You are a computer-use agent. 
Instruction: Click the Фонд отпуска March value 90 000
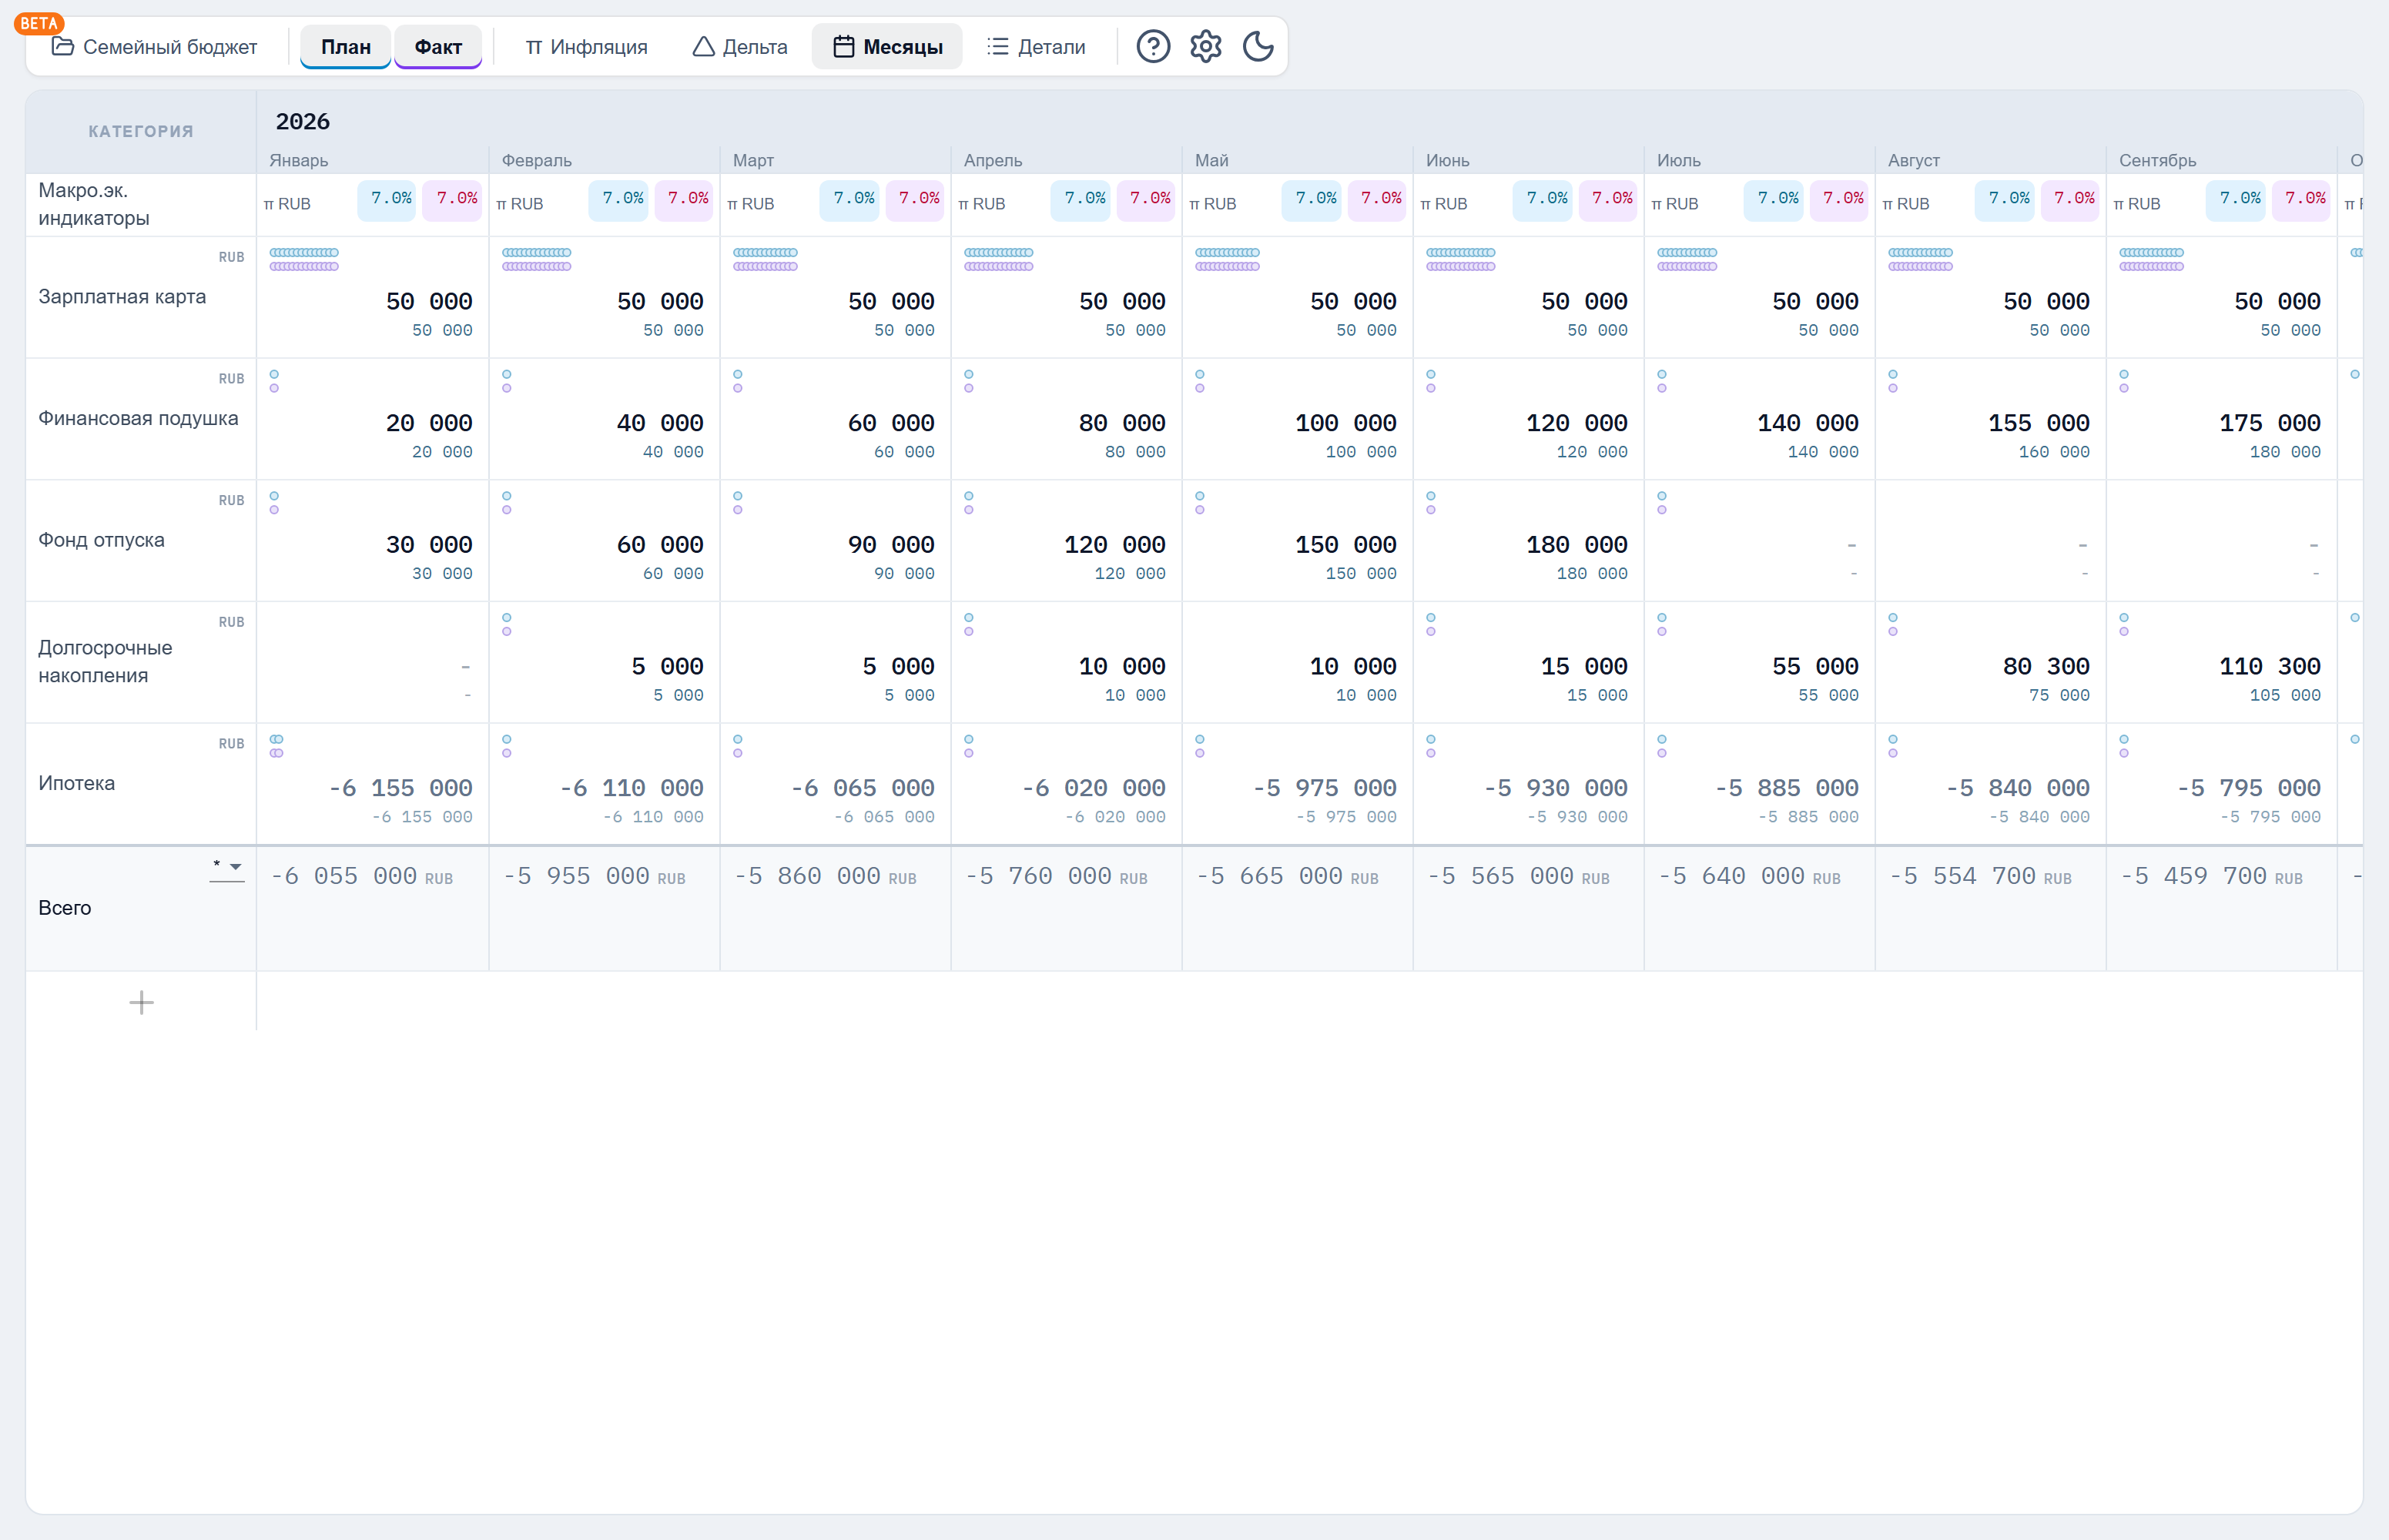(x=891, y=545)
